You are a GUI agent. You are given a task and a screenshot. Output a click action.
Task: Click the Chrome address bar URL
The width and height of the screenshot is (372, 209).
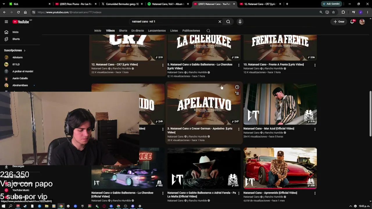coord(69,12)
